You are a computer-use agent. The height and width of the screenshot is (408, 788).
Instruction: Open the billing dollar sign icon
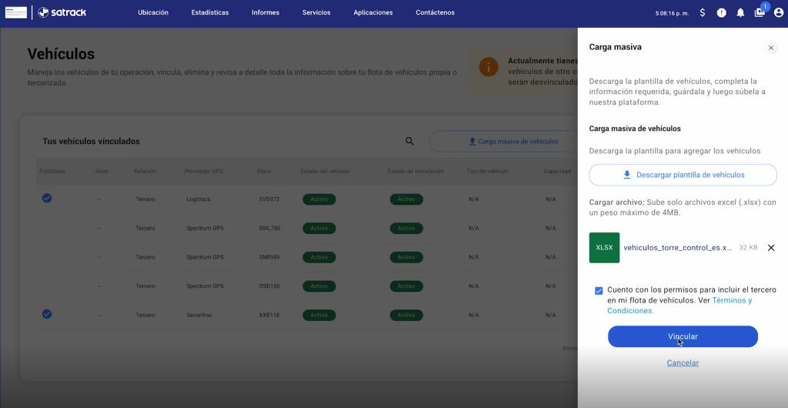(703, 12)
